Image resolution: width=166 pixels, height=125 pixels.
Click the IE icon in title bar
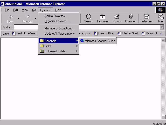coord(3,4)
